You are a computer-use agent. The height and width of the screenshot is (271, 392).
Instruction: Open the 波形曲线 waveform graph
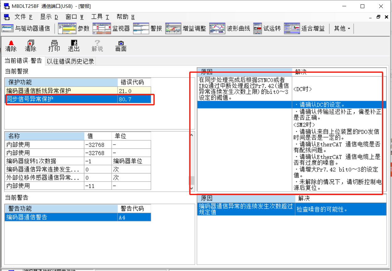tap(229, 29)
